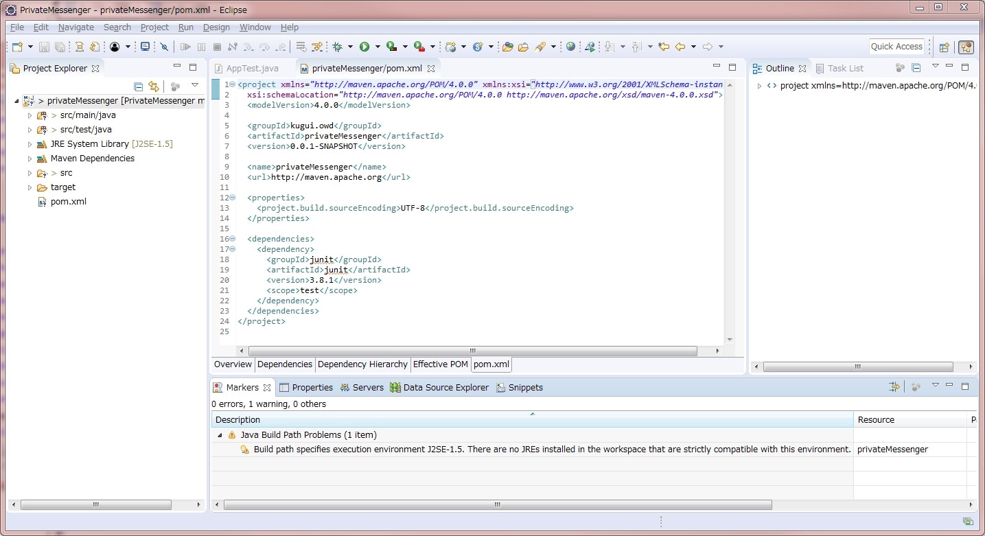The image size is (985, 536).
Task: Click the Step Into icon
Action: tap(248, 47)
